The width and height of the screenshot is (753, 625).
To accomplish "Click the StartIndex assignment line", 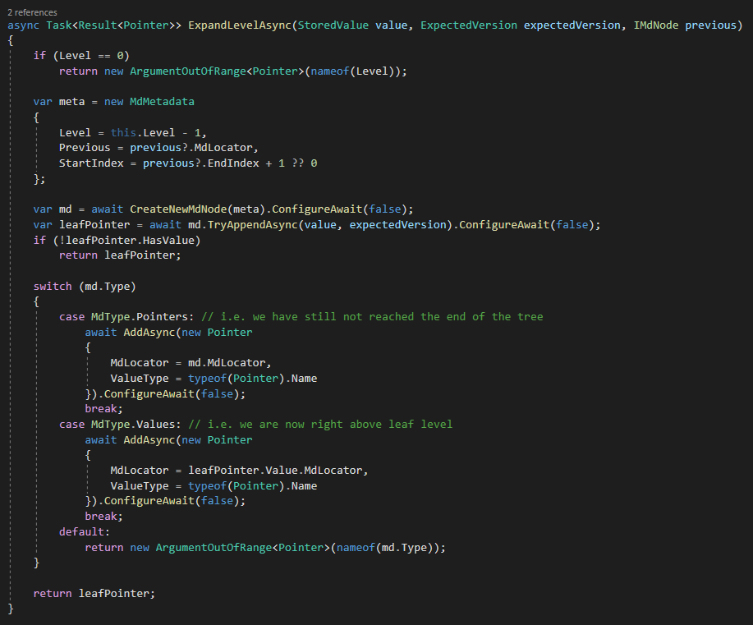I will (x=188, y=163).
